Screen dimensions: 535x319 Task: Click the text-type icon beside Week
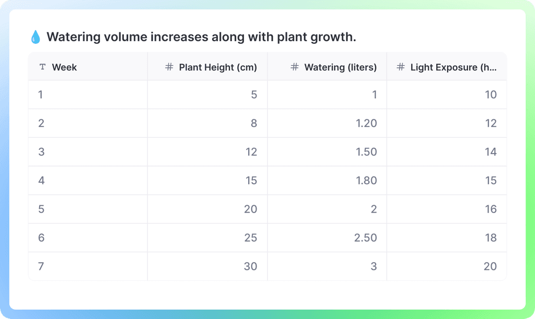(x=42, y=67)
